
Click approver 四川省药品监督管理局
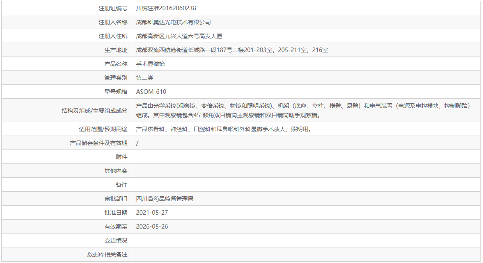pos(165,199)
